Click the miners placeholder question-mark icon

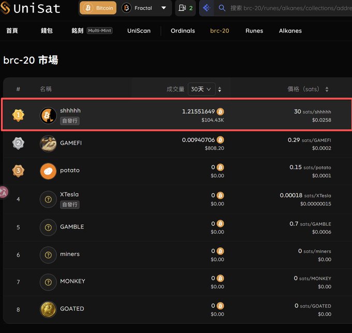48,255
